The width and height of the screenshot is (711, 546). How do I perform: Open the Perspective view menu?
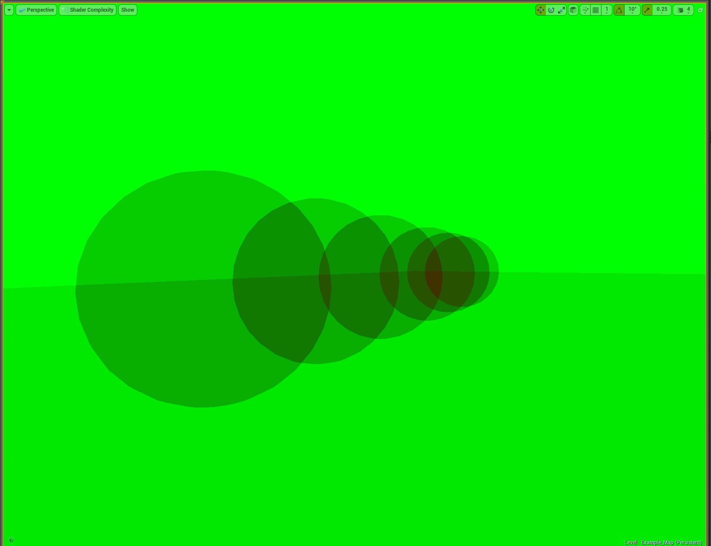[x=37, y=10]
